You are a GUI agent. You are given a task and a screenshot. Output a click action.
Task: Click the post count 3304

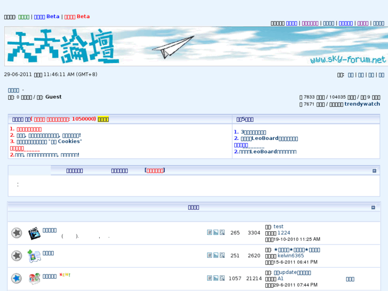coord(254,233)
